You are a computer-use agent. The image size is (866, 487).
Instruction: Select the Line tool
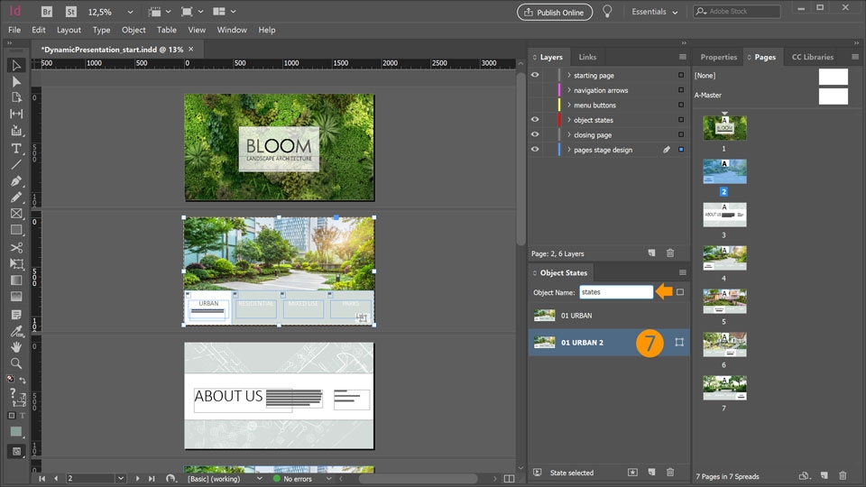[16, 164]
